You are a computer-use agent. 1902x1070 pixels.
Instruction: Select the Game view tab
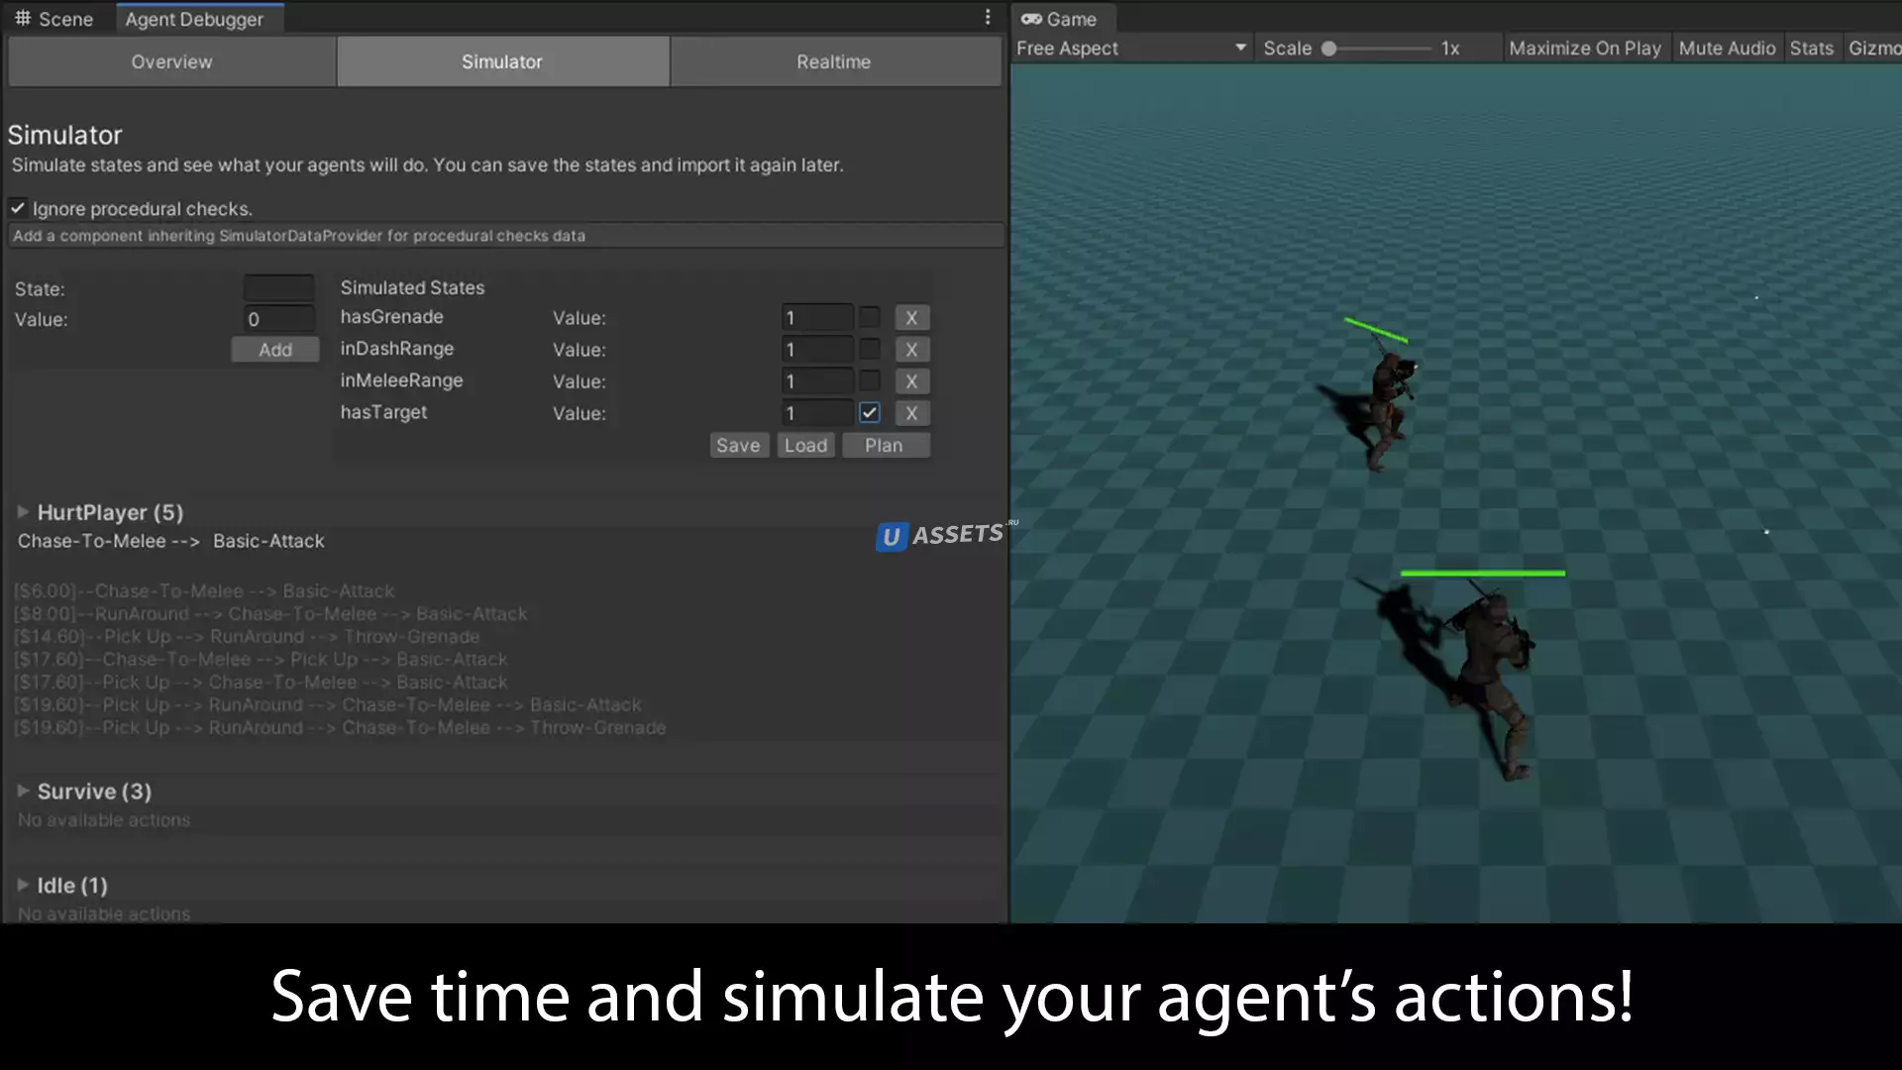[x=1060, y=19]
